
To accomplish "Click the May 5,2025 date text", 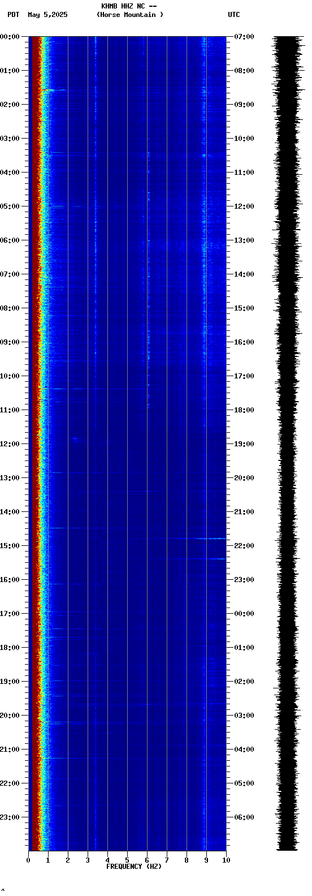I will (47, 15).
